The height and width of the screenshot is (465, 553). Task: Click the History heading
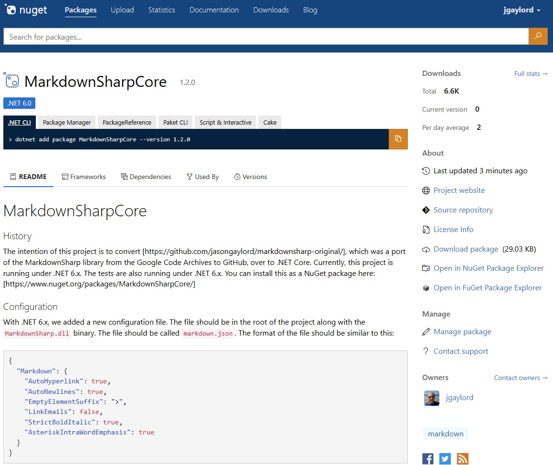pos(17,236)
